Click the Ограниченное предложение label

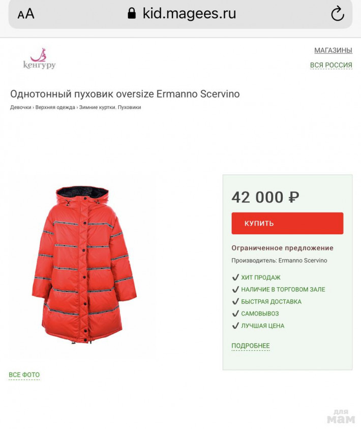coord(283,248)
